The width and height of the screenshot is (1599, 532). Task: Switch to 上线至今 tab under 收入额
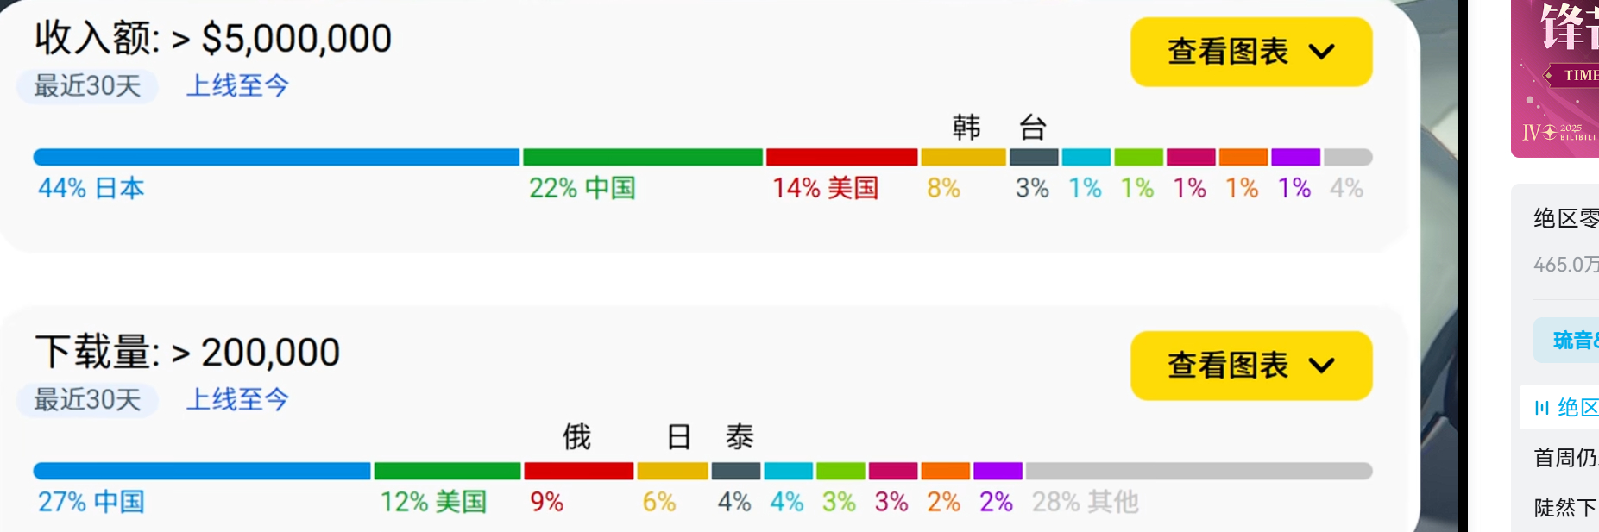point(237,86)
